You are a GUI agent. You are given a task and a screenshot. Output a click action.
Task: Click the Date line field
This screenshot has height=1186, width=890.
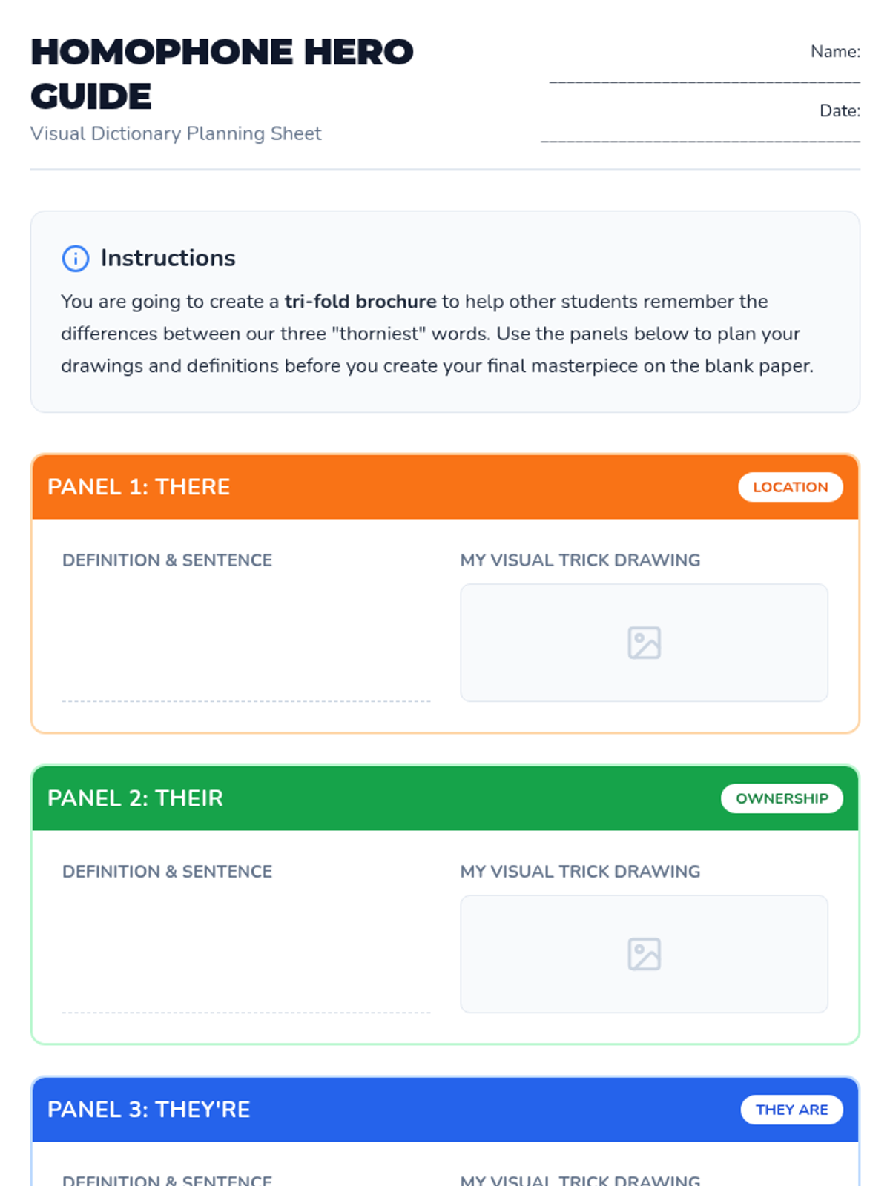tap(700, 136)
